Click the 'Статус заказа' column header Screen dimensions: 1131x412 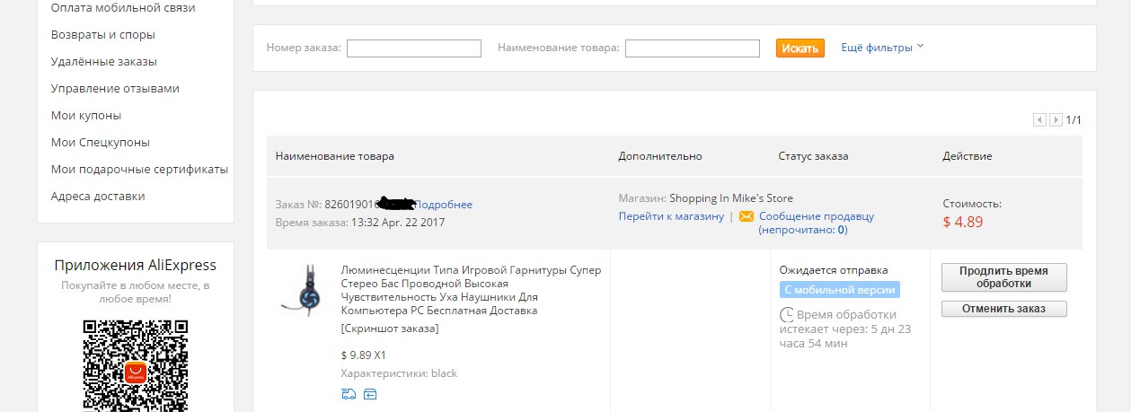813,156
